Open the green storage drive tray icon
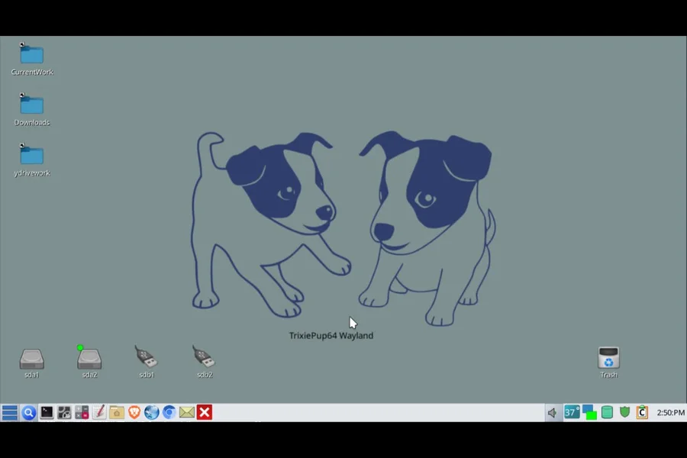687x458 pixels. tap(607, 412)
